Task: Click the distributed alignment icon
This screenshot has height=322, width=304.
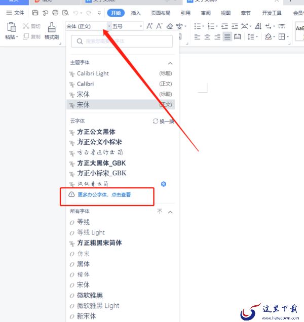Action: (x=238, y=37)
